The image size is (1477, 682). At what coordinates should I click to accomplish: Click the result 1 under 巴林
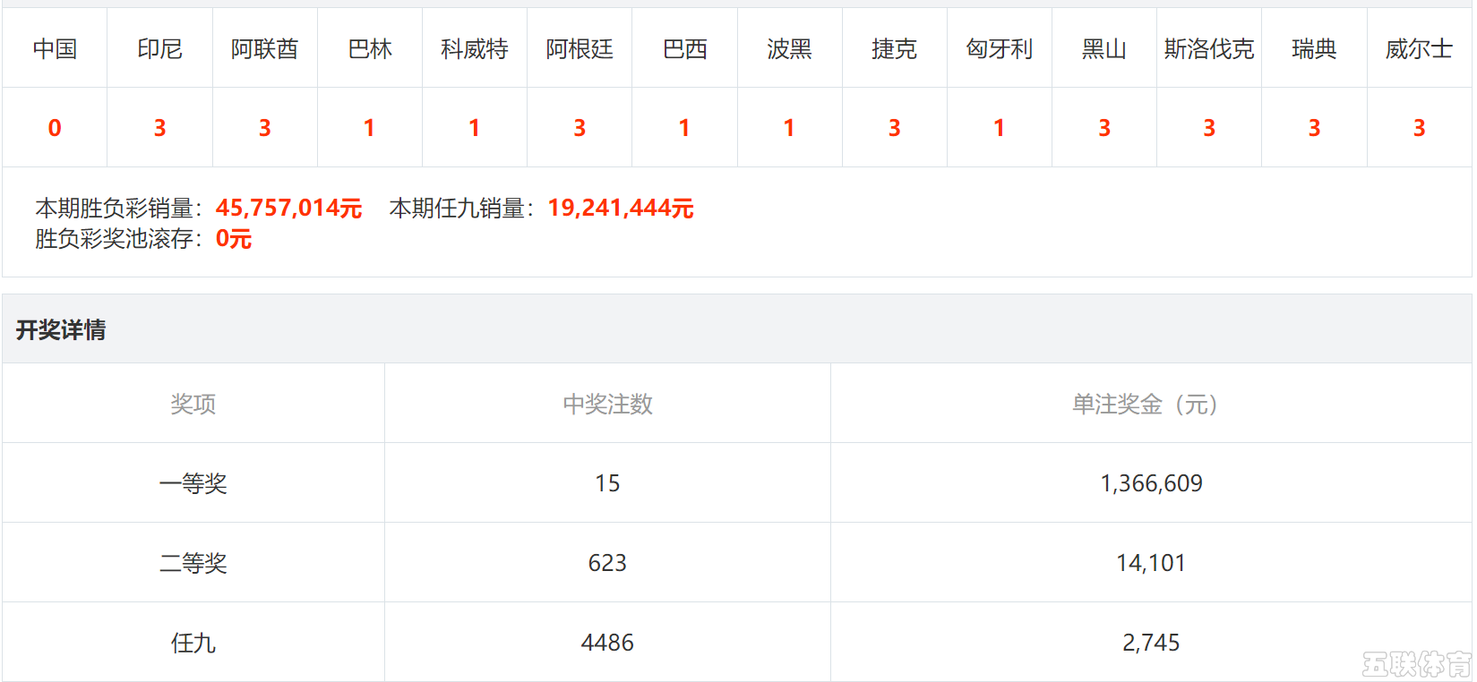tap(369, 128)
